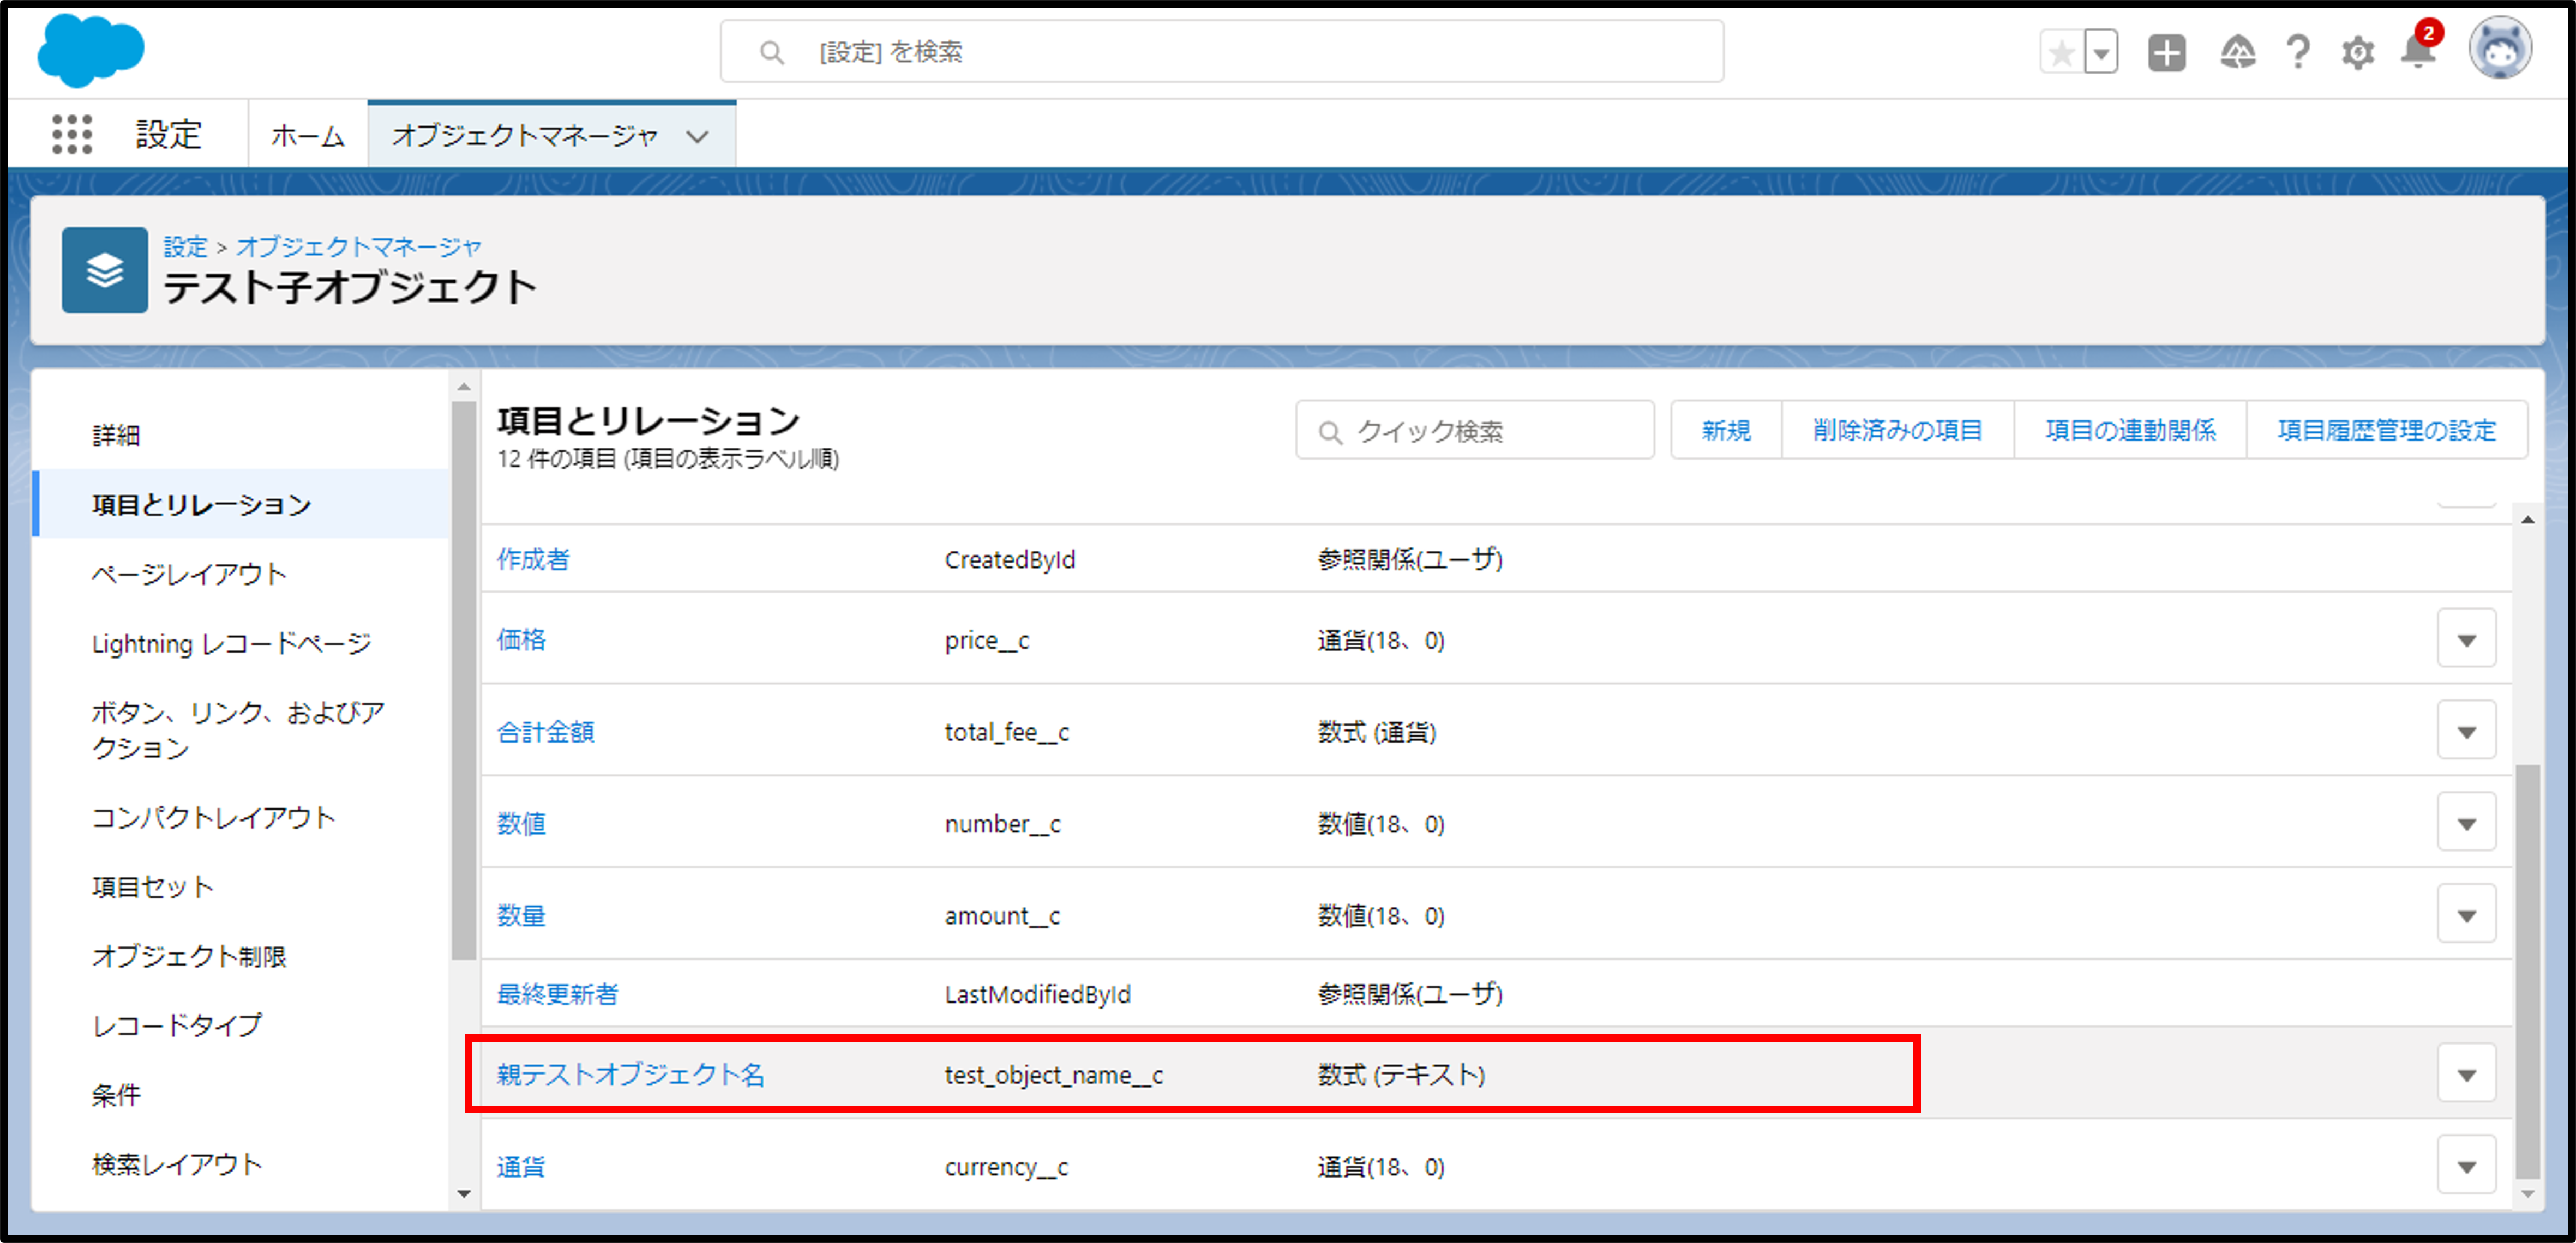The height and width of the screenshot is (1243, 2576).
Task: Open the notifications bell icon
Action: [2417, 53]
